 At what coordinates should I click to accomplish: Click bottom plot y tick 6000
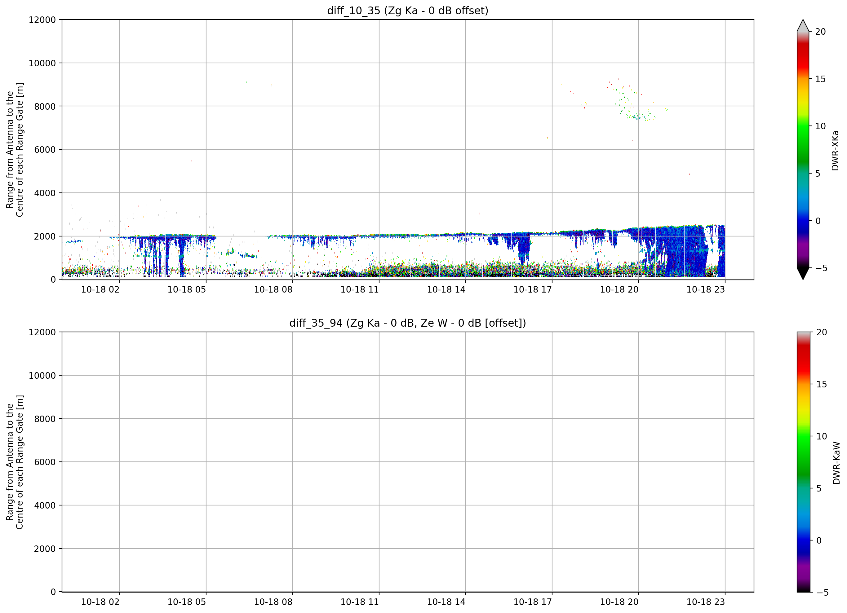[45, 462]
